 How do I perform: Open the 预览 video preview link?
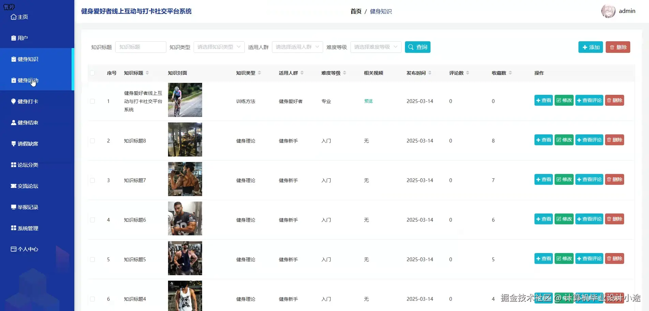pyautogui.click(x=368, y=101)
